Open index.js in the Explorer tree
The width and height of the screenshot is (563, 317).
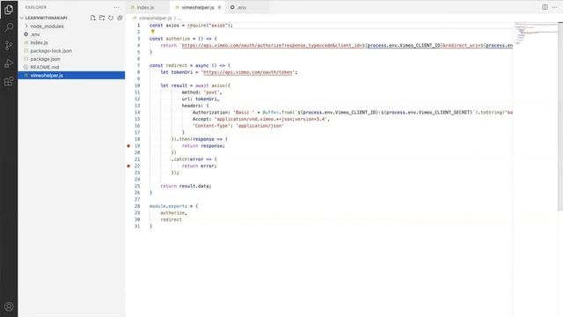coord(72,43)
